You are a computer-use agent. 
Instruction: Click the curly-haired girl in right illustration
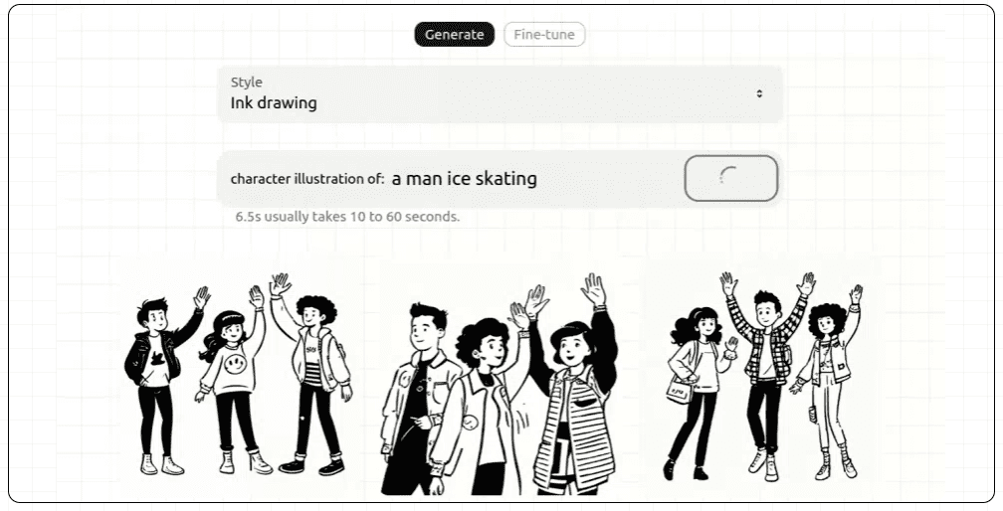829,378
